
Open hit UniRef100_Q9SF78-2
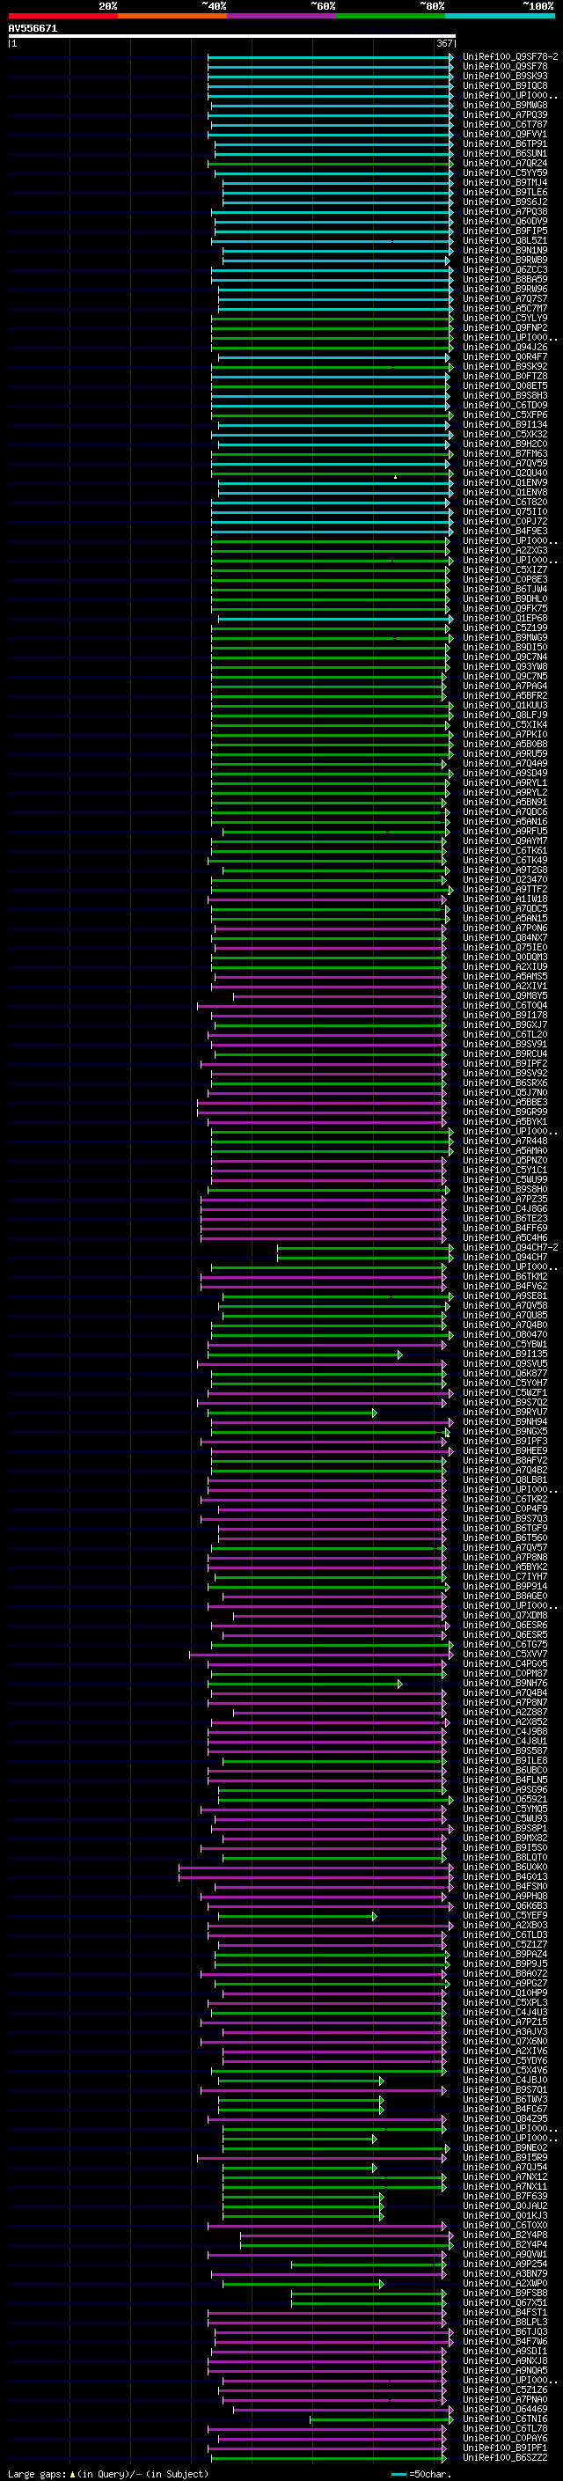[510, 57]
